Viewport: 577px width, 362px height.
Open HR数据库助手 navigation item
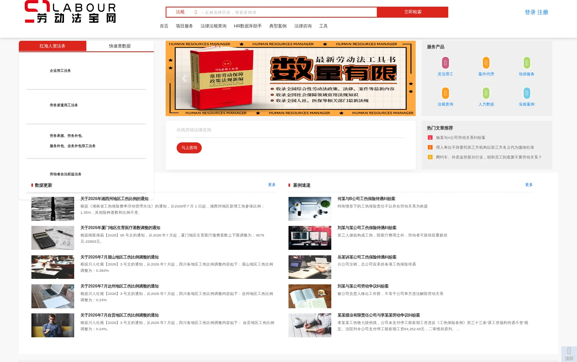pyautogui.click(x=248, y=26)
